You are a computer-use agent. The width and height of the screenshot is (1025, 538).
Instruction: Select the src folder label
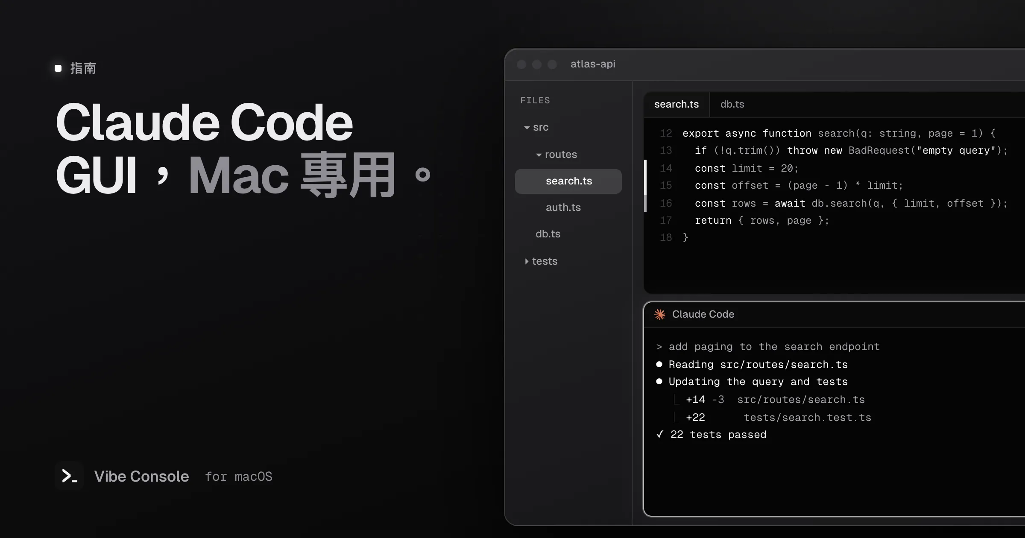541,127
